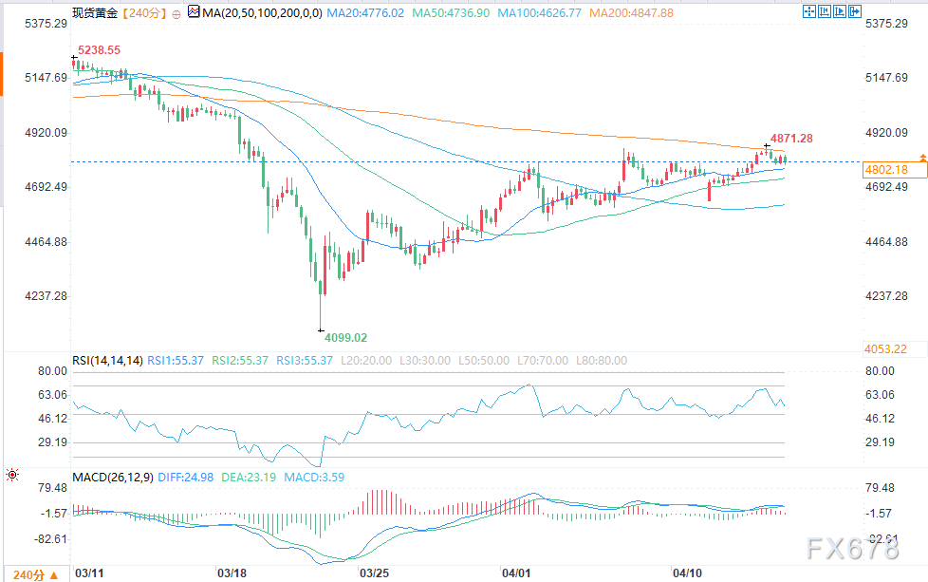This screenshot has width=928, height=582.
Task: Click the 4099.02 low price marker
Action: coord(345,337)
